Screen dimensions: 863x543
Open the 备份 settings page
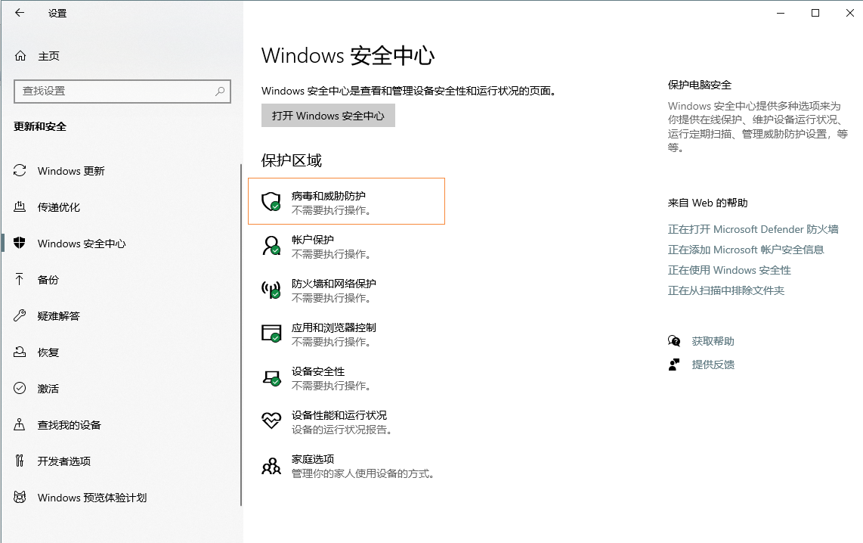point(48,280)
